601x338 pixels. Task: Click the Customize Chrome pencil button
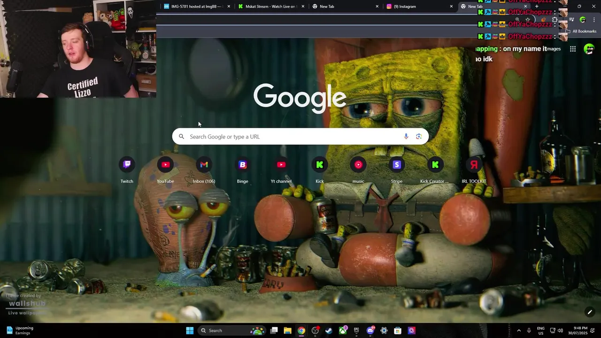tap(590, 312)
